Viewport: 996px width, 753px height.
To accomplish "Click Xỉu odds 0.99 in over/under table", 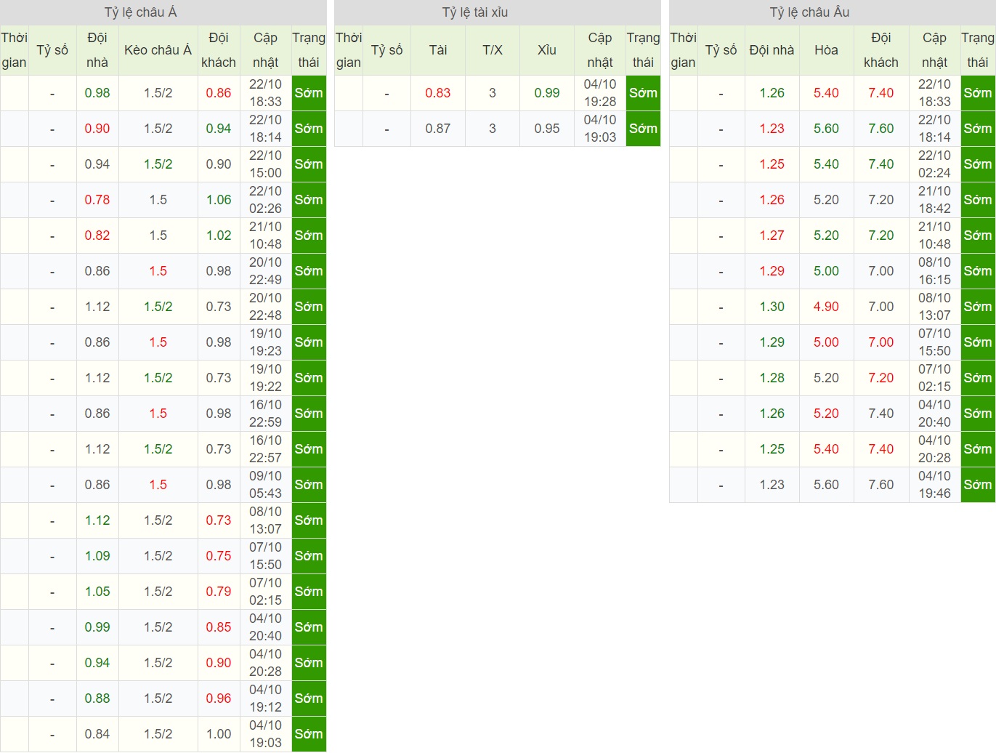I will pyautogui.click(x=547, y=93).
